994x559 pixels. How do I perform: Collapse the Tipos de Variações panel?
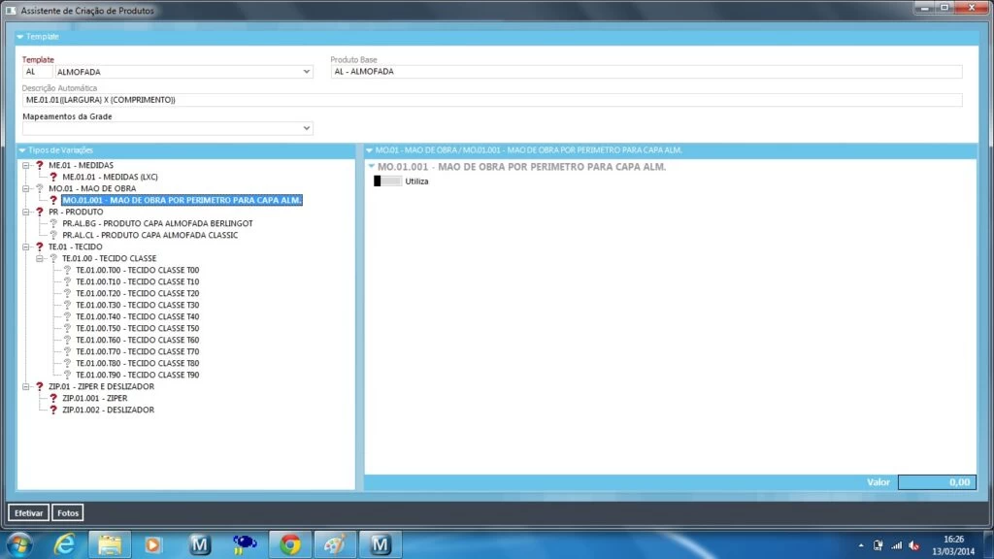(22, 149)
